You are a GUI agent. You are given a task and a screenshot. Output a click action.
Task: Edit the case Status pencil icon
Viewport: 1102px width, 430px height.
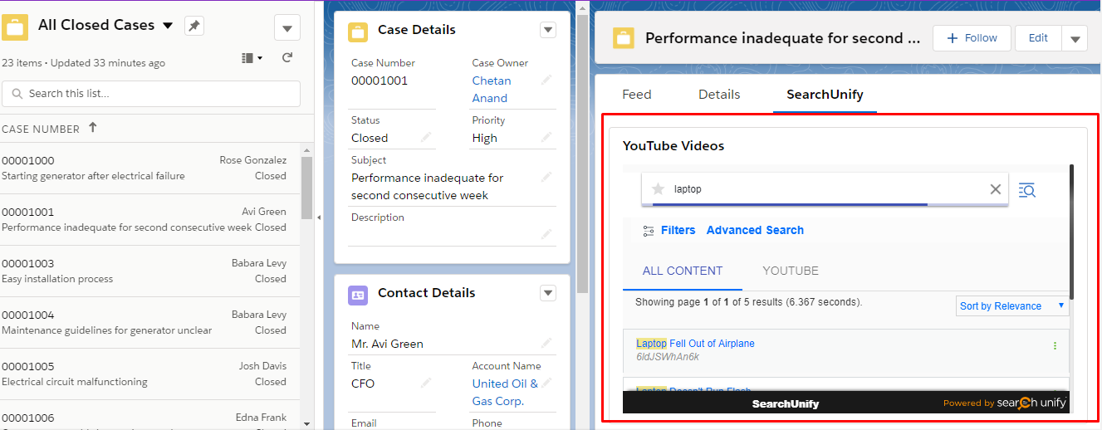[426, 138]
